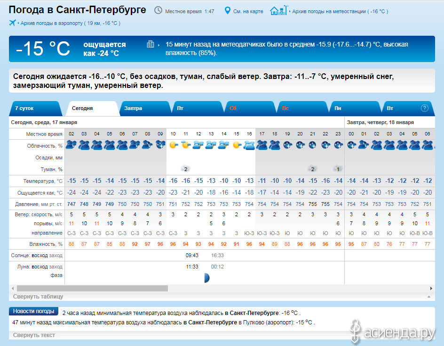This screenshot has height=346, width=444.
Task: Click the collapse arrow beside Свернуть таблицу
Action: point(429,297)
